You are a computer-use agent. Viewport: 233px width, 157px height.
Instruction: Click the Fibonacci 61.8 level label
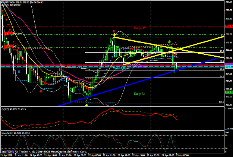click(222, 76)
